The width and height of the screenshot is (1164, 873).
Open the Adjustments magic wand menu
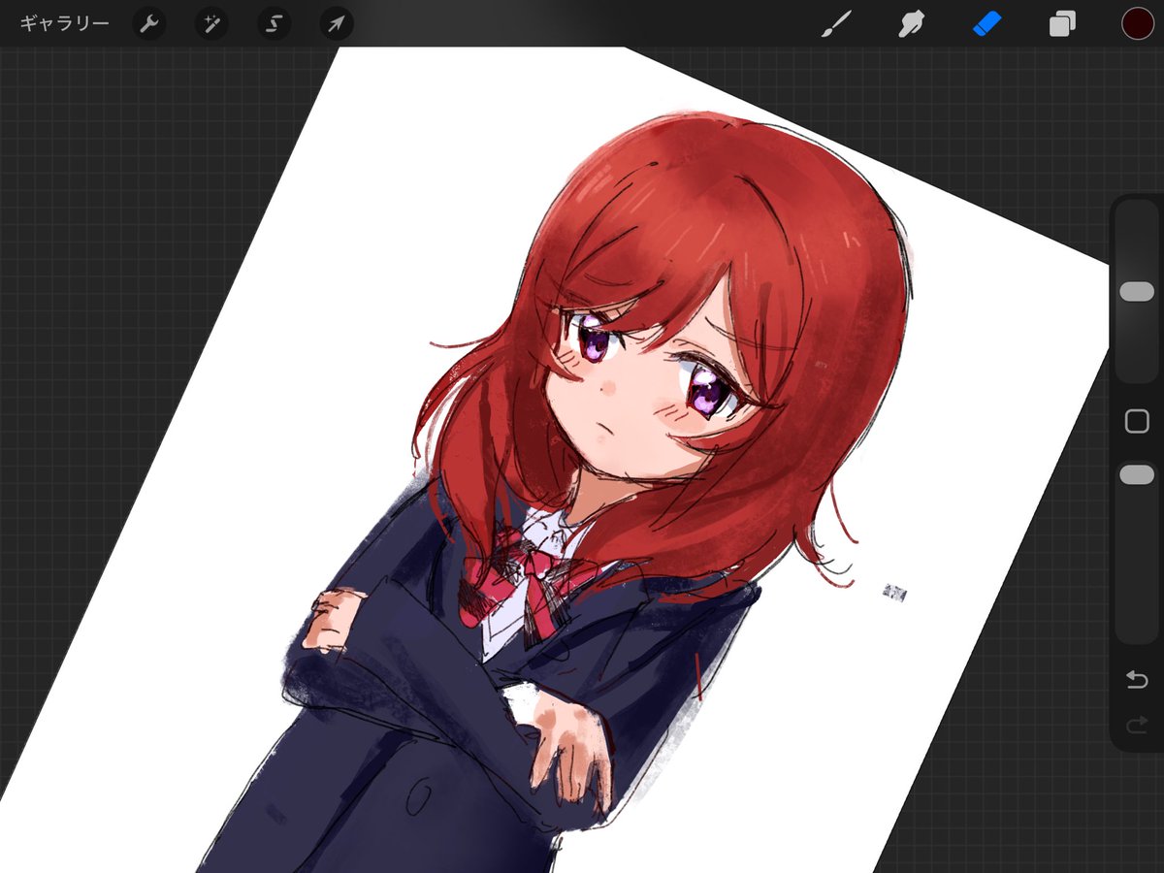211,23
